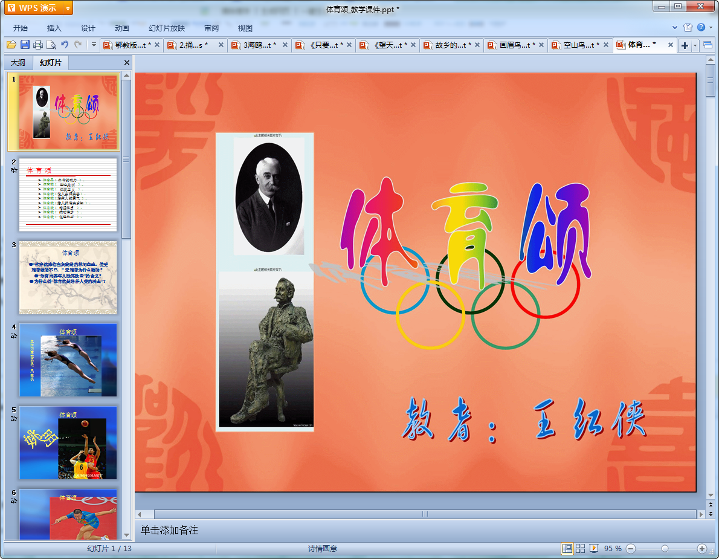Click the animation star icon under slide 5
This screenshot has height=559, width=719.
[14, 418]
